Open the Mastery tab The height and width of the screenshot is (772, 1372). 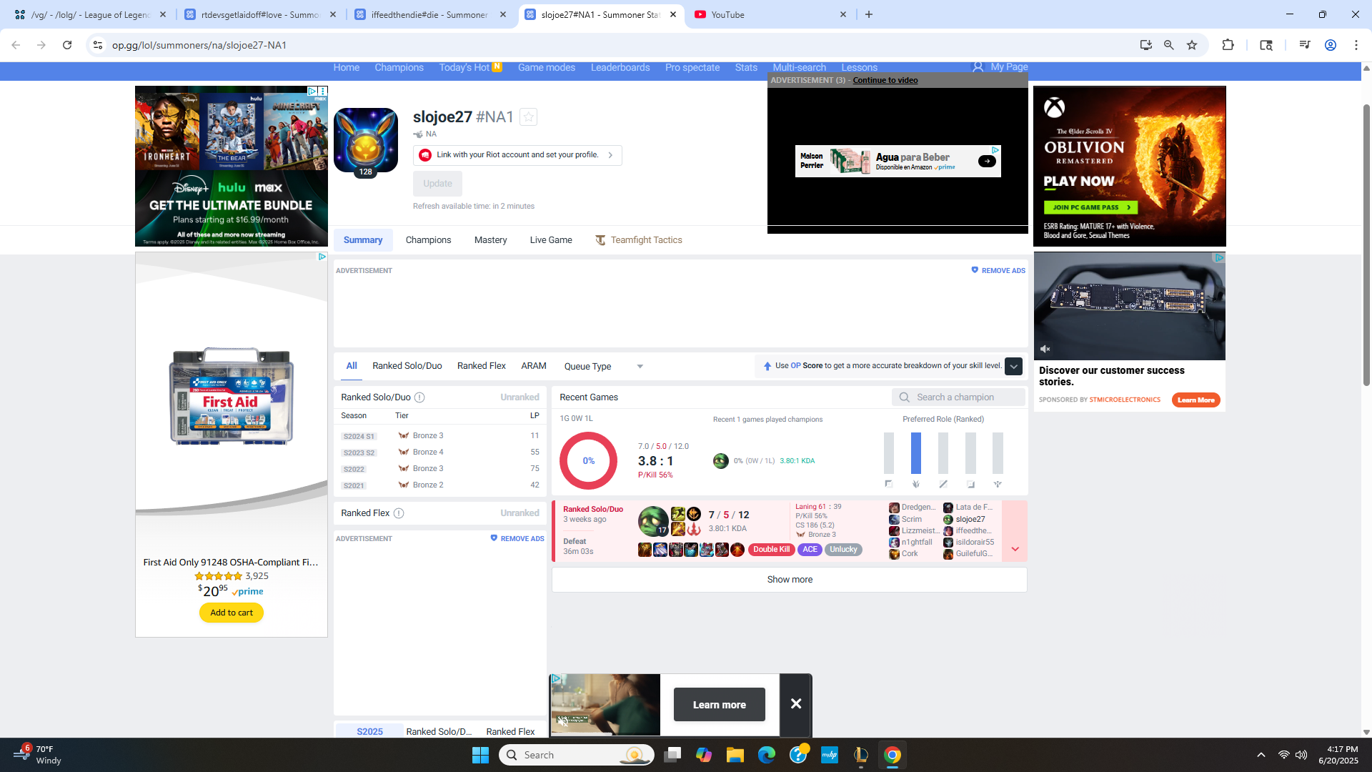(x=490, y=240)
